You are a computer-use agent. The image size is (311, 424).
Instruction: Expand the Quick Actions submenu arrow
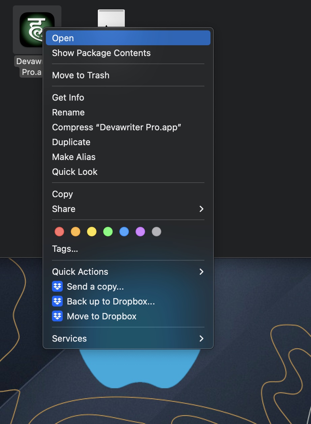[x=201, y=272]
